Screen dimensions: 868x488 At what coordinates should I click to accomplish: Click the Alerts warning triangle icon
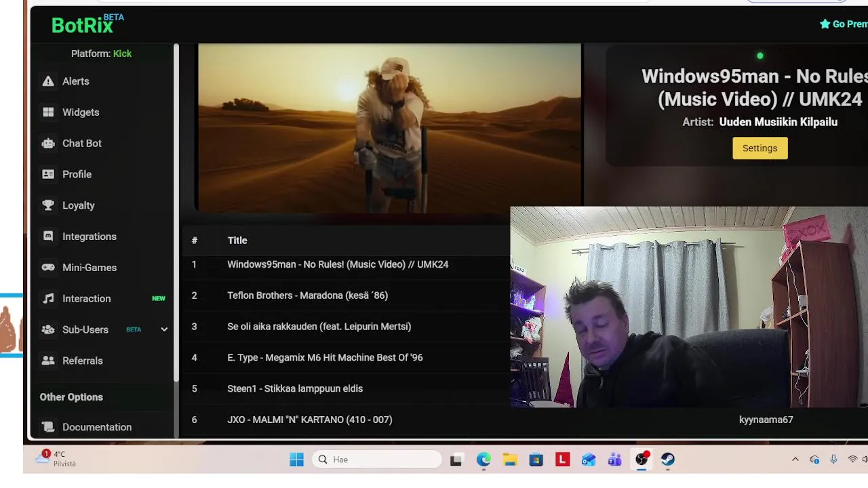tap(48, 81)
